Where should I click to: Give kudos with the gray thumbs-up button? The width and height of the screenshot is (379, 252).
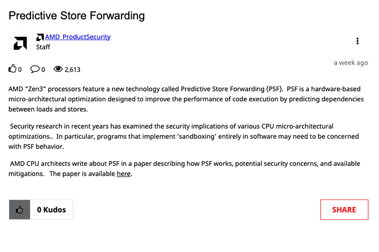[x=19, y=210]
